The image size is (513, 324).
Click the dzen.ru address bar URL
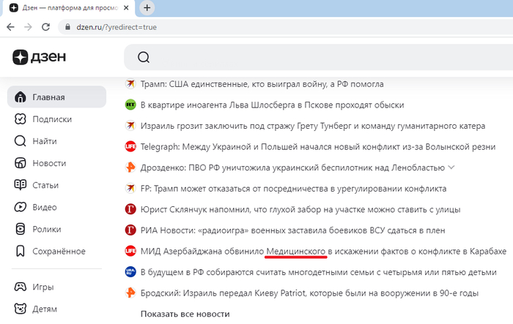click(117, 27)
